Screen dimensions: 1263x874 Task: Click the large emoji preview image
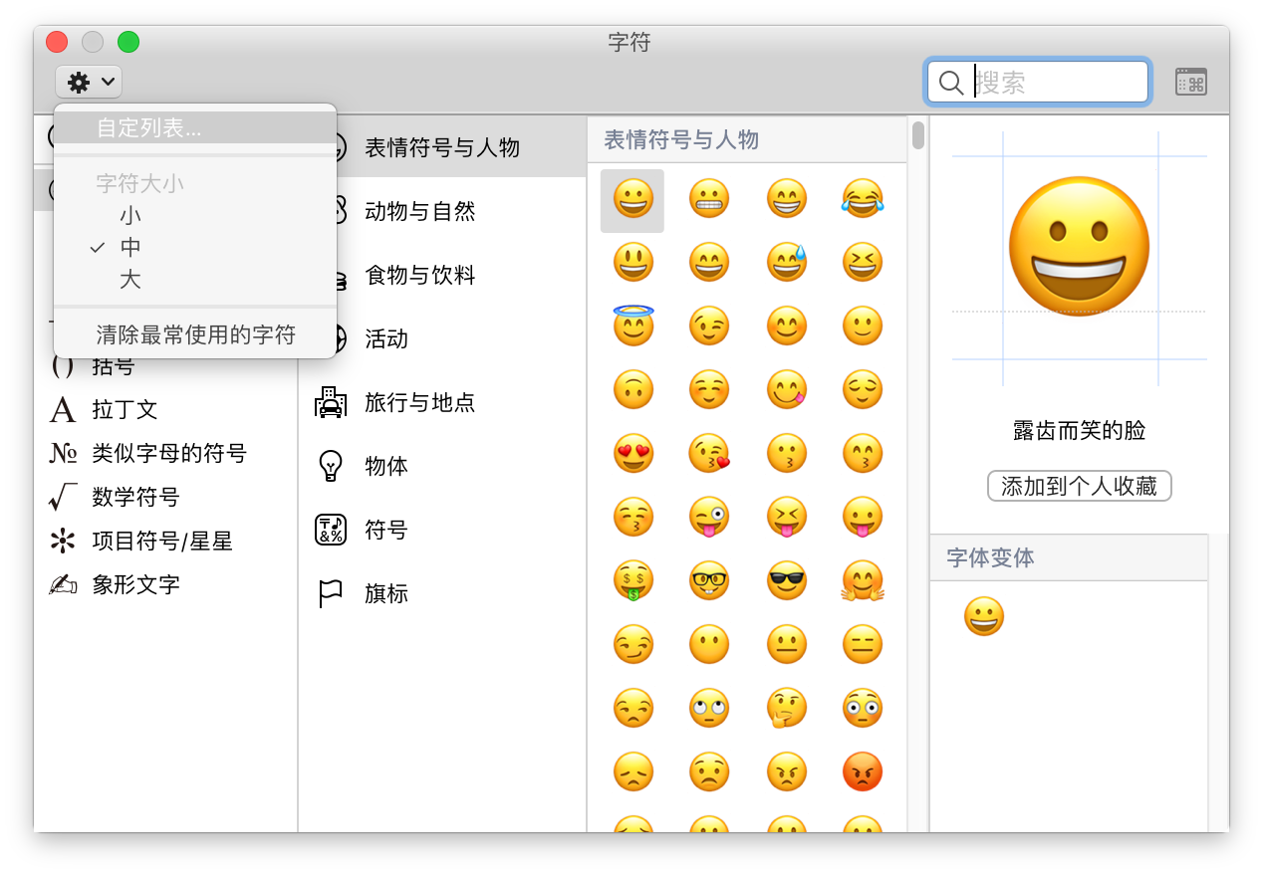coord(1079,247)
